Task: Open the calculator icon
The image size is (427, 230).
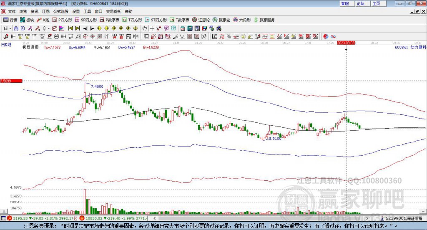Action: coord(190,28)
